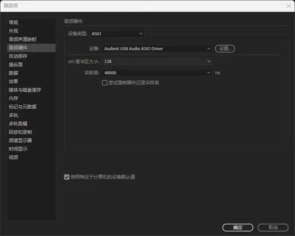Expand the 设备类型 ASIO dropdown

(117, 34)
